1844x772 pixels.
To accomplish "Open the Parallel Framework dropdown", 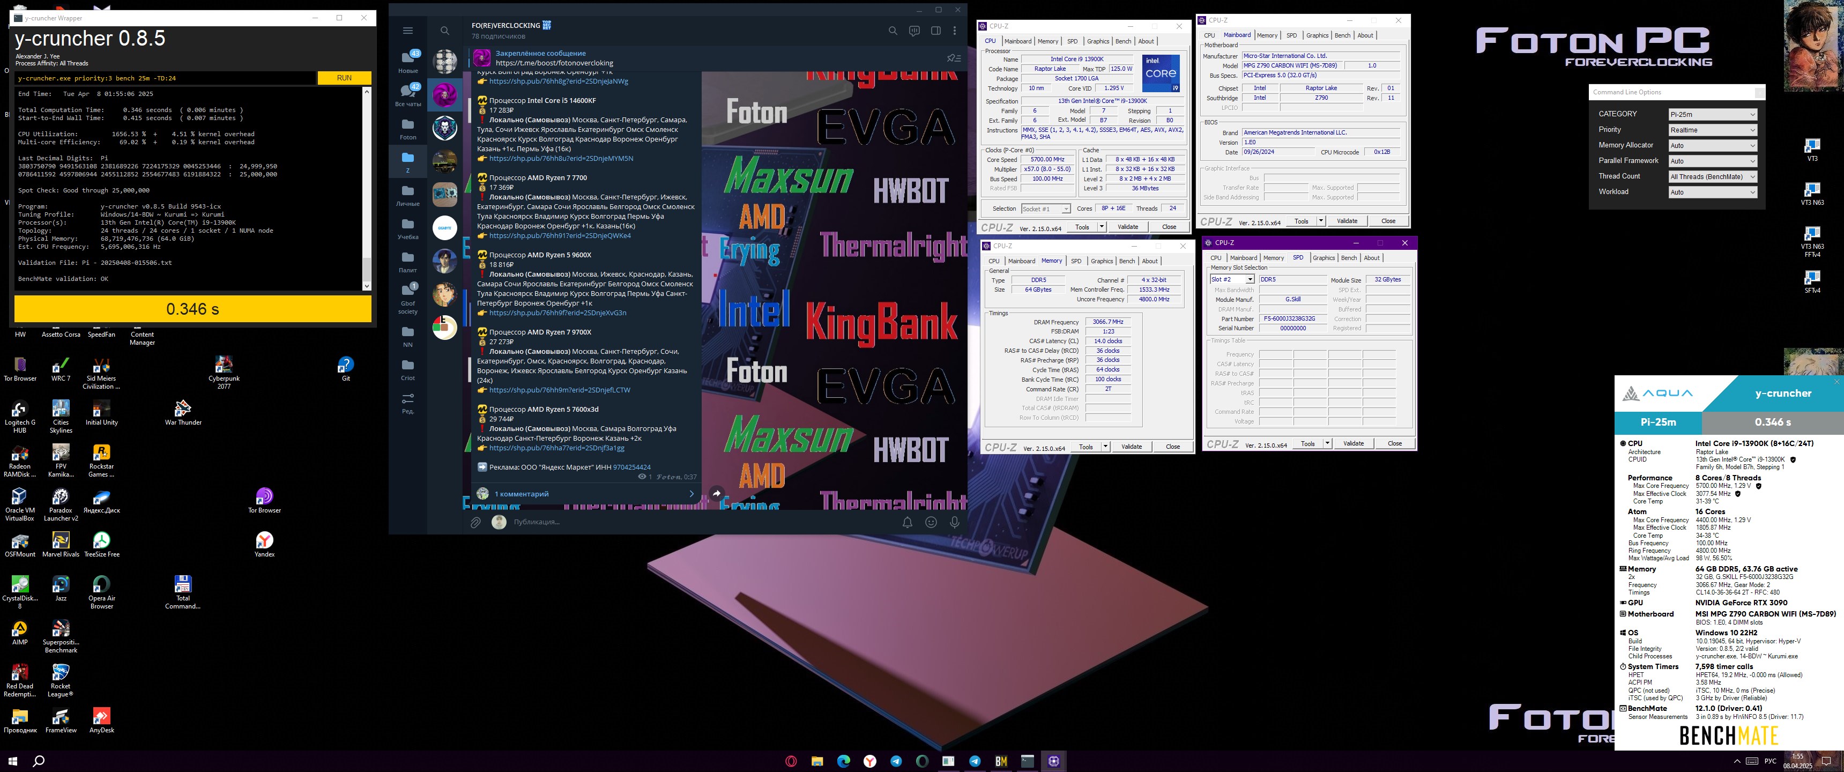I will point(1712,161).
